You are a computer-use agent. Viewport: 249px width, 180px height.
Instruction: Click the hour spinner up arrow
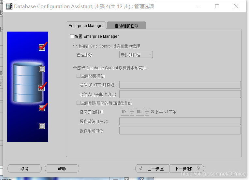pos(132,110)
